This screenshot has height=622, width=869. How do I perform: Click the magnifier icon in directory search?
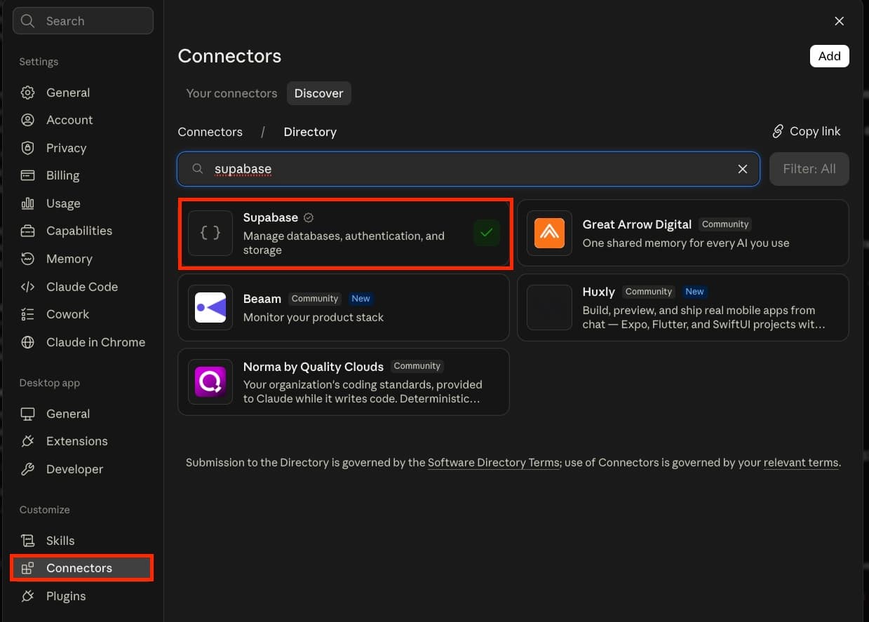[198, 169]
